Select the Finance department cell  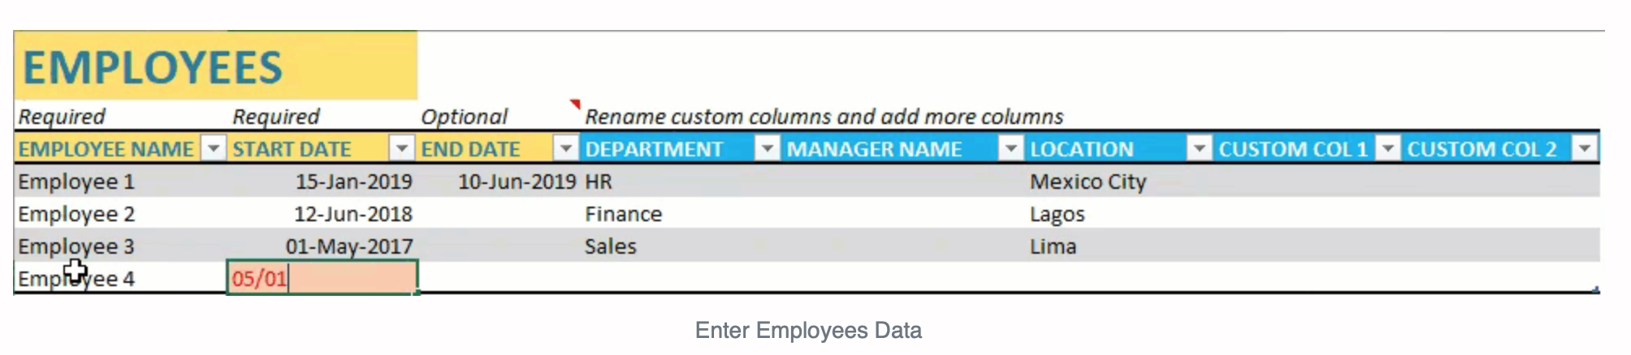point(680,213)
